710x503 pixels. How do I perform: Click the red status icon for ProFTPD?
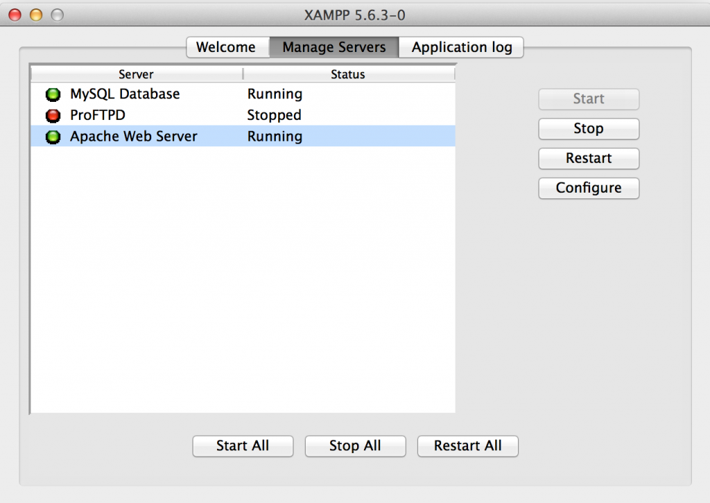[53, 115]
